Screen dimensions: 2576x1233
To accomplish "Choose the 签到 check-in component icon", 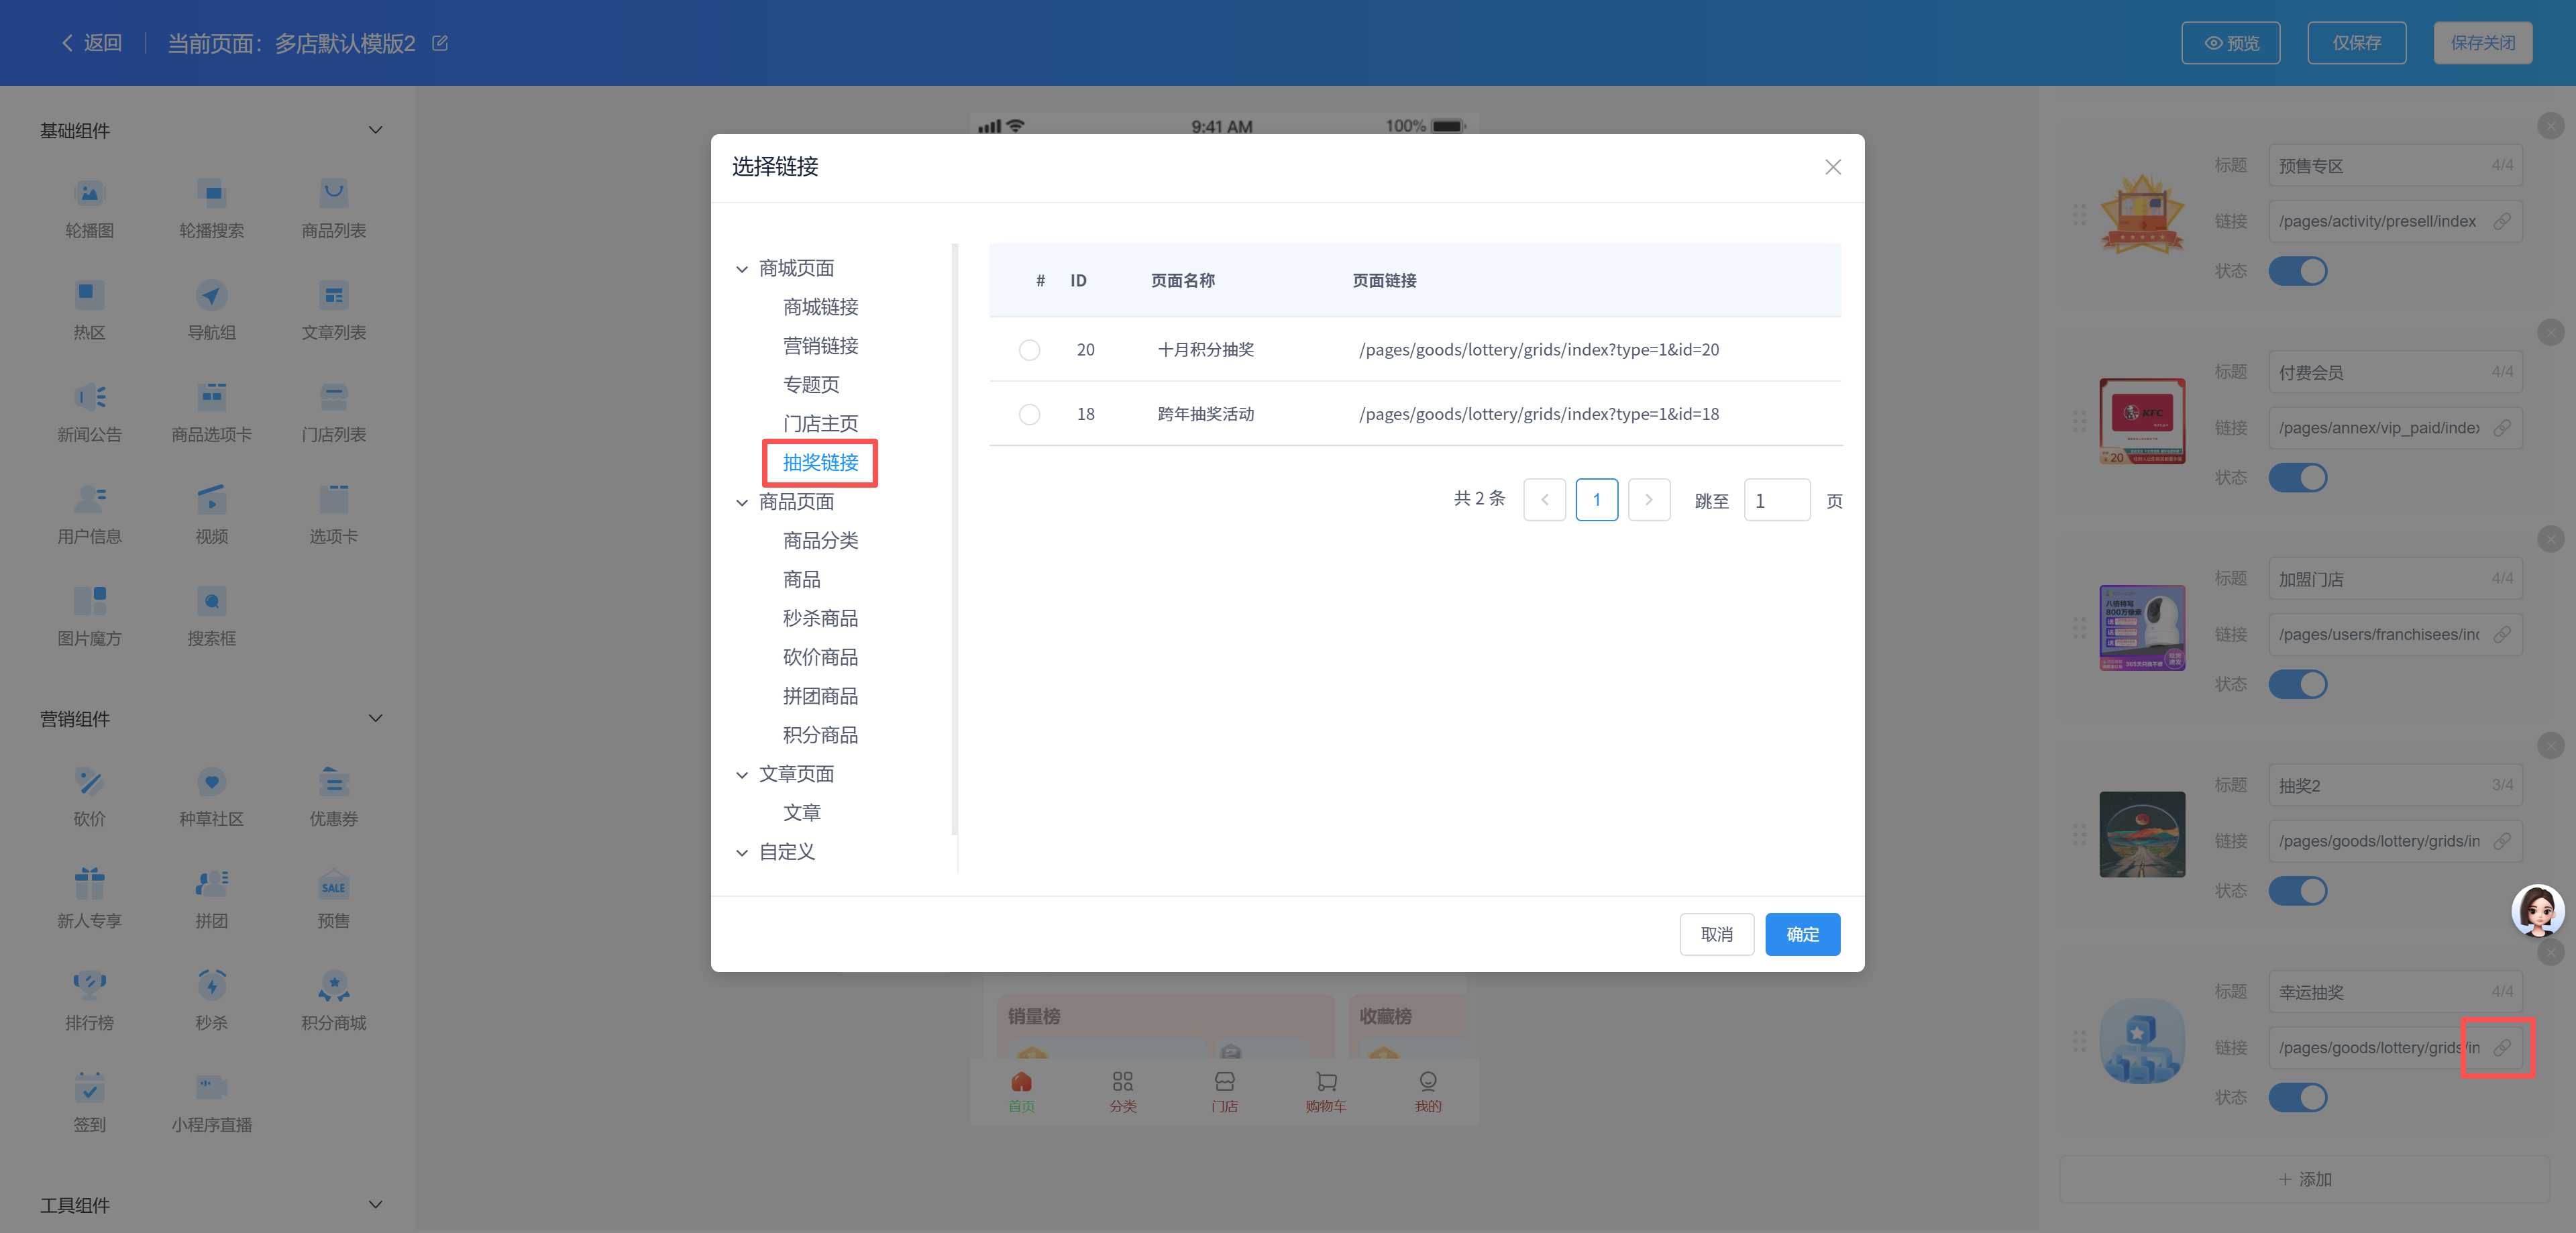I will tap(89, 1088).
